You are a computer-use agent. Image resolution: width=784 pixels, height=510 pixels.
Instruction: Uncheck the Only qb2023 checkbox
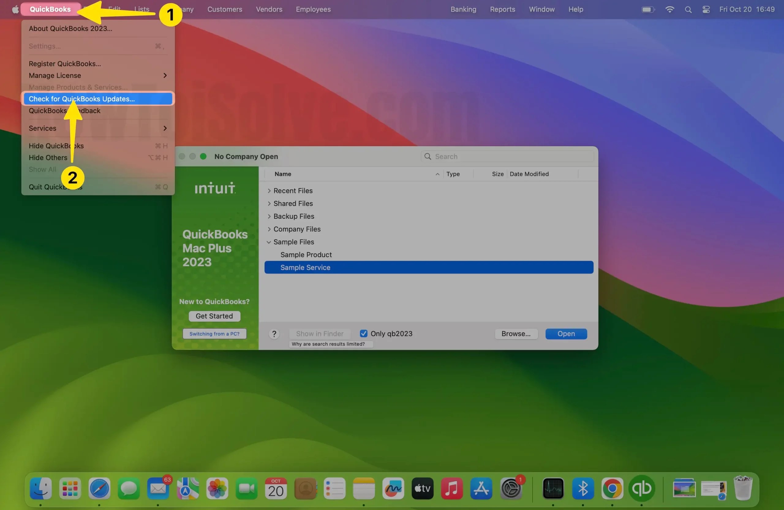[x=363, y=333]
